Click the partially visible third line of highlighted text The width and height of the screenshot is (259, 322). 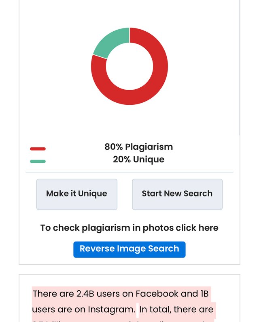pyautogui.click(x=121, y=320)
